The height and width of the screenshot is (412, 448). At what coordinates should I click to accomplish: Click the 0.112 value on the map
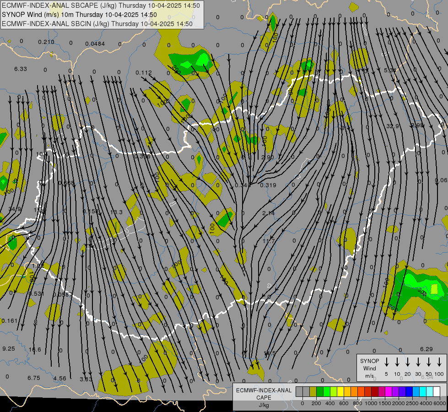coord(143,73)
